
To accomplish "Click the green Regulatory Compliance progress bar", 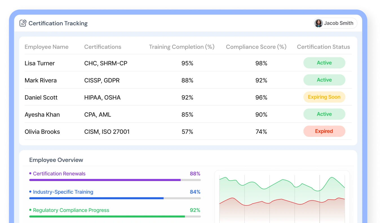I will [x=115, y=217].
